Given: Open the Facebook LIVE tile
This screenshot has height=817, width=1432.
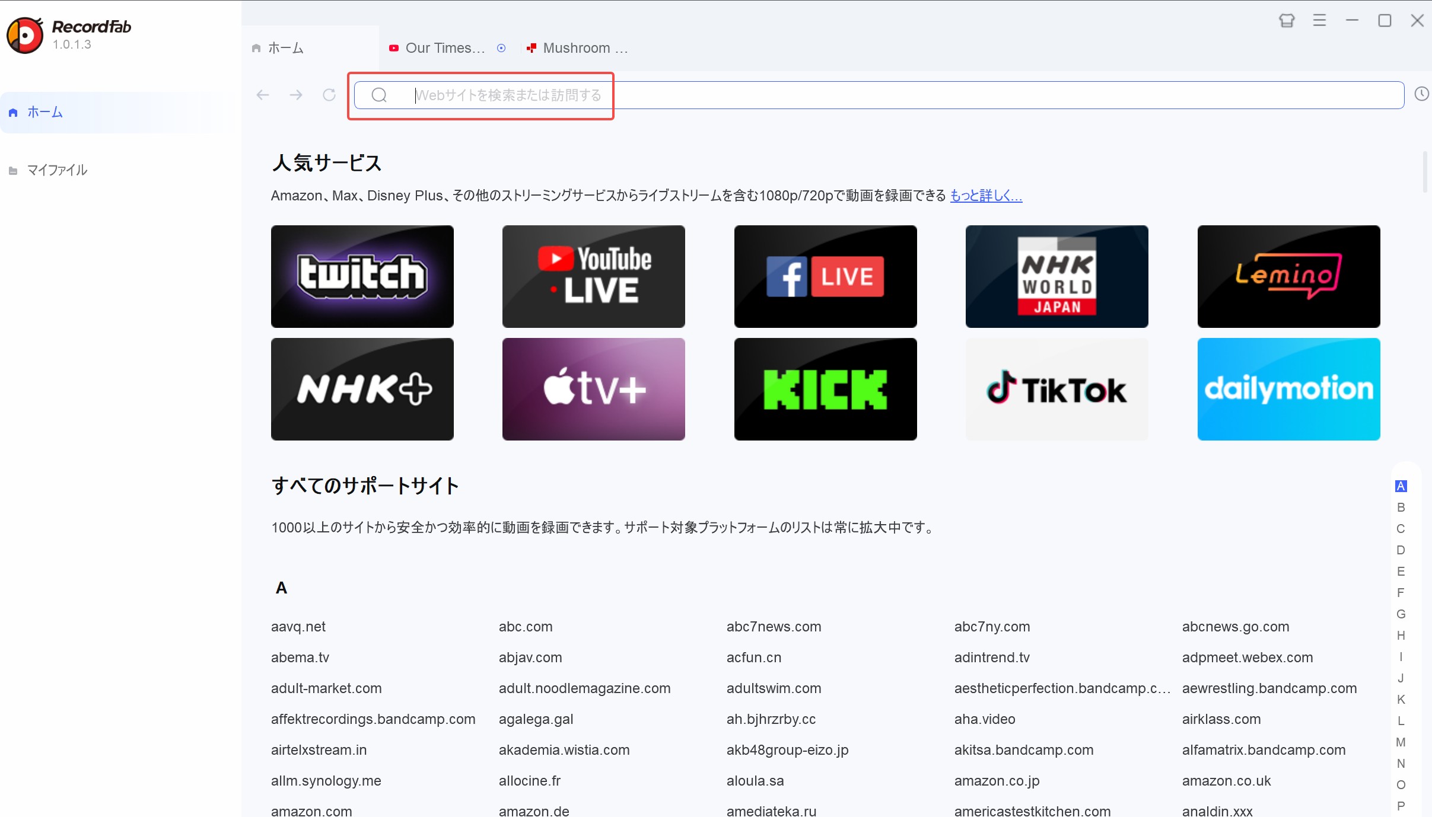Looking at the screenshot, I should [826, 276].
